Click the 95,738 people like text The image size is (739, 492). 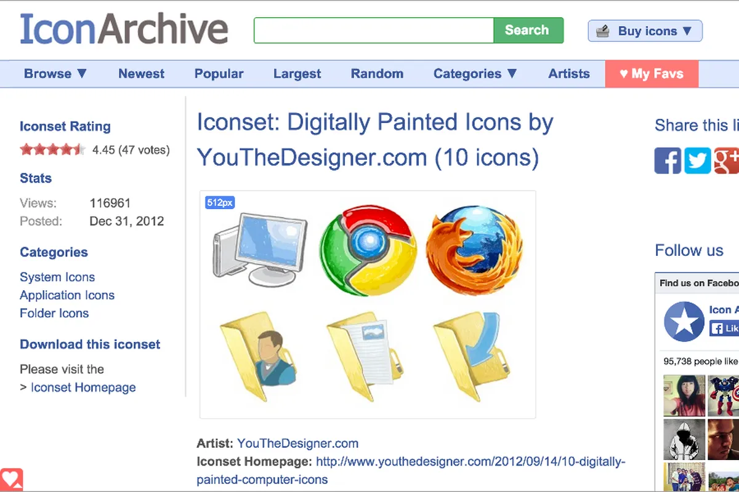coord(701,362)
